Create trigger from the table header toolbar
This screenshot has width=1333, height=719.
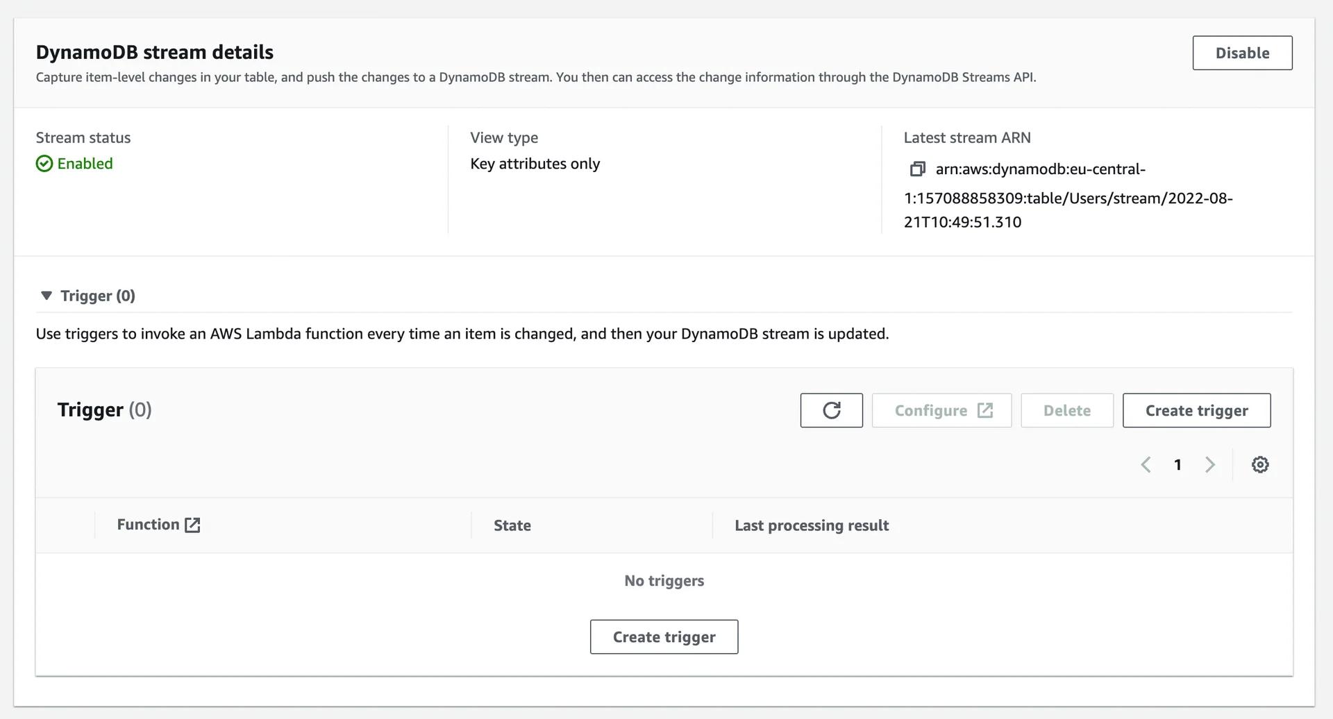(x=1196, y=410)
